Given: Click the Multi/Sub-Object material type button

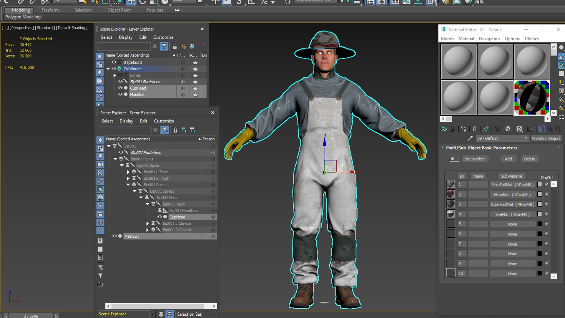Looking at the screenshot, I should [x=546, y=138].
